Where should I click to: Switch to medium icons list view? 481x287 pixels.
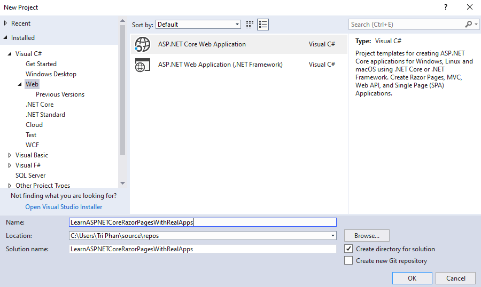(263, 25)
